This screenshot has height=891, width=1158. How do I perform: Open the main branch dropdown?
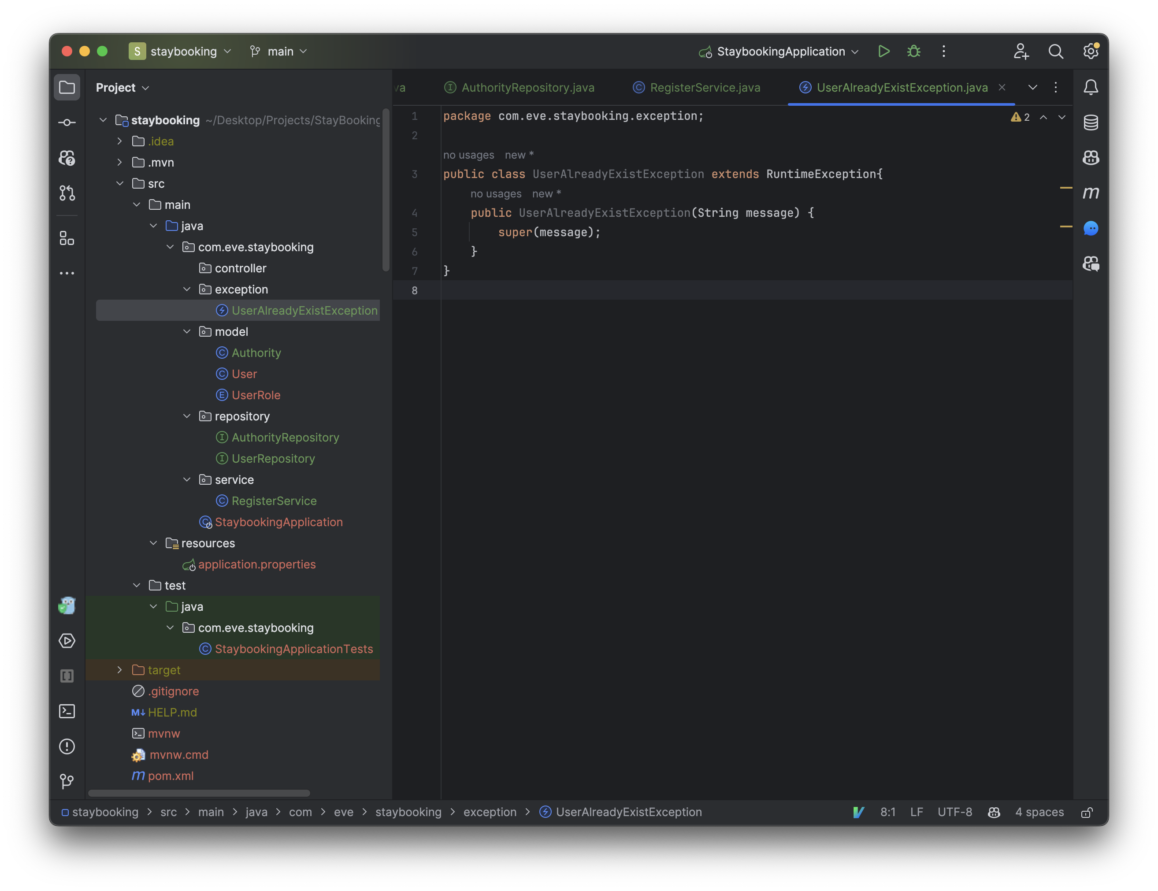click(278, 52)
